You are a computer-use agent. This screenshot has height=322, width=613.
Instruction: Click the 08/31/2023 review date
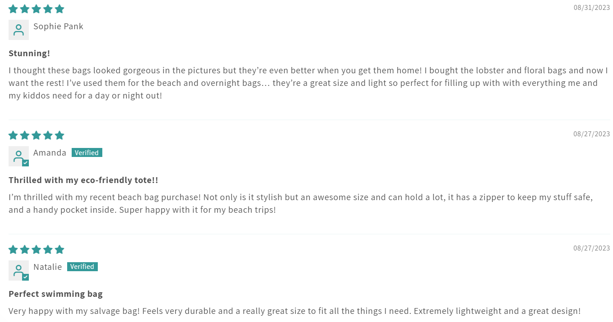[x=591, y=8]
